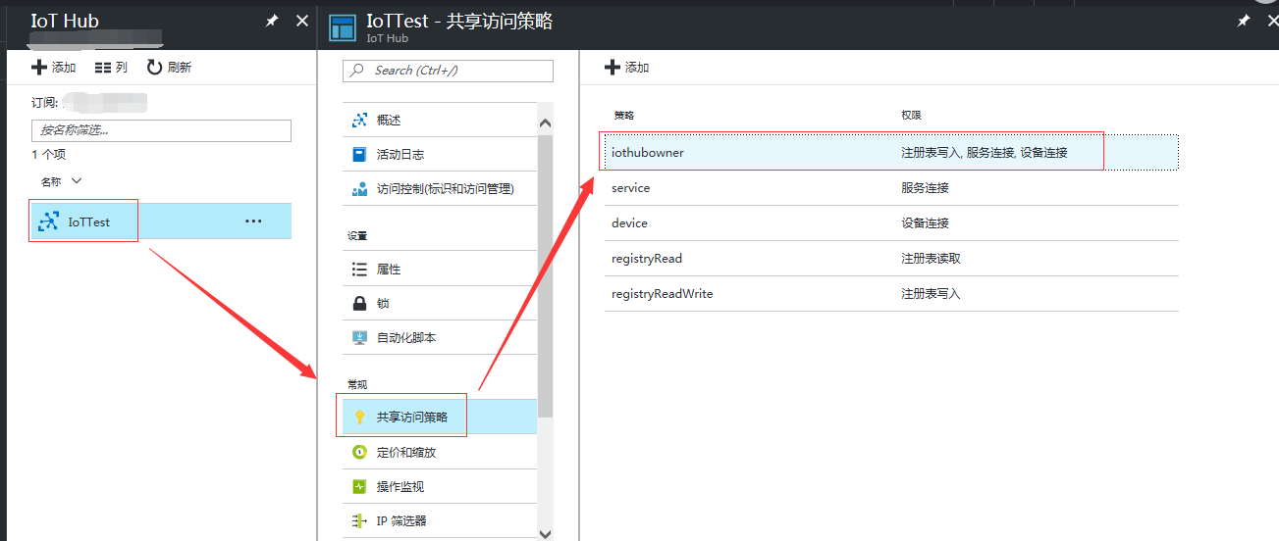Open the registryRead policy row

(x=891, y=258)
